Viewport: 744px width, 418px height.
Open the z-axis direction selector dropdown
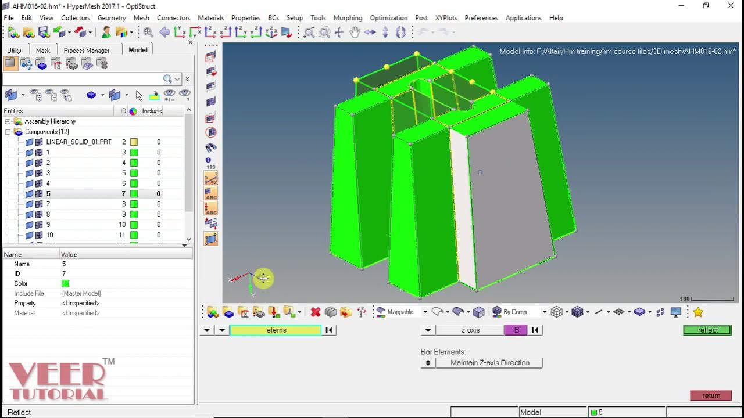pos(428,330)
